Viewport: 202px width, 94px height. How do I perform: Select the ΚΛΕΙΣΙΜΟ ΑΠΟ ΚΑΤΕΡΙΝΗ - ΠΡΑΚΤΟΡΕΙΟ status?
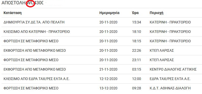coord(37,32)
